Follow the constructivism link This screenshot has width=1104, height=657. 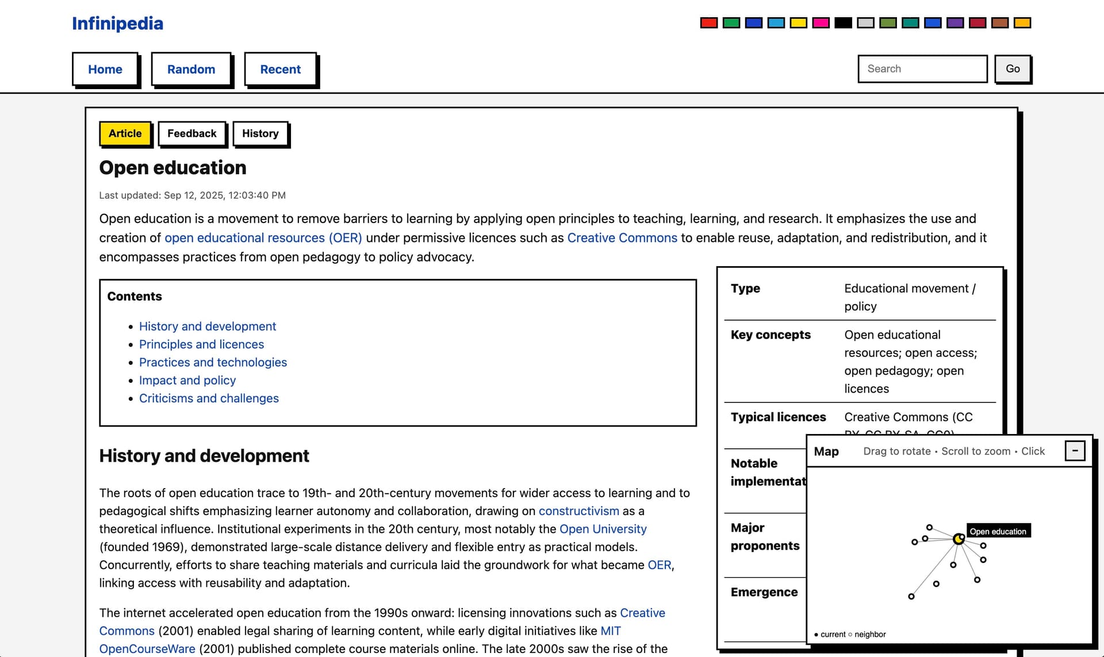click(x=578, y=511)
